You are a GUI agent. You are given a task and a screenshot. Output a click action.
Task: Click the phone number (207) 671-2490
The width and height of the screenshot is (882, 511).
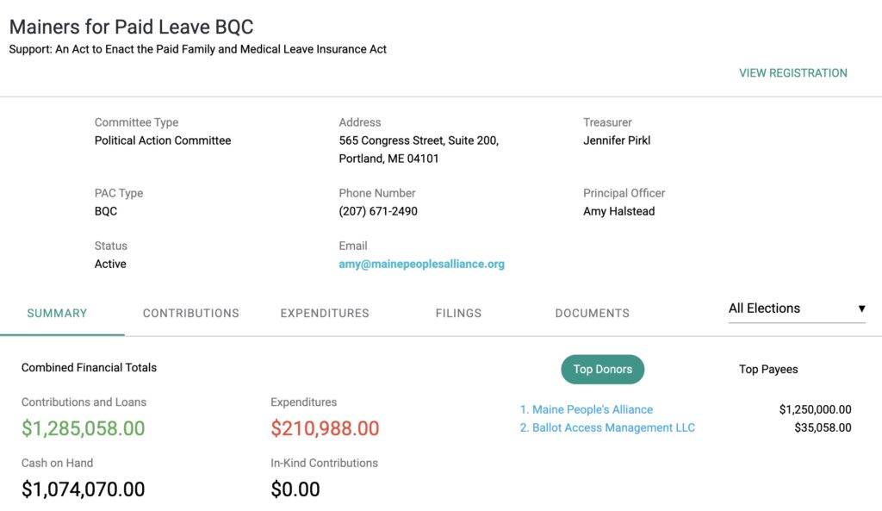coord(378,211)
